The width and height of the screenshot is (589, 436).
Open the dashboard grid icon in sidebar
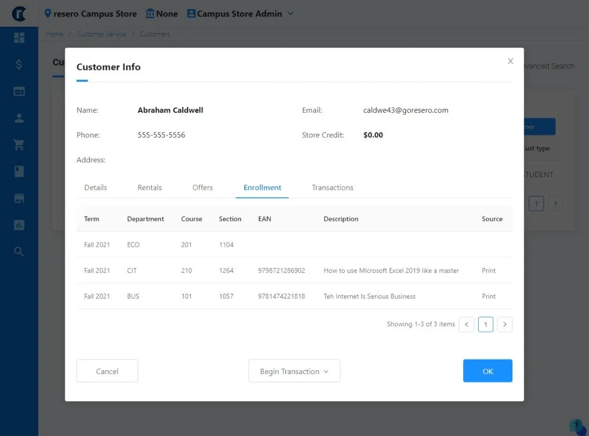(x=19, y=37)
